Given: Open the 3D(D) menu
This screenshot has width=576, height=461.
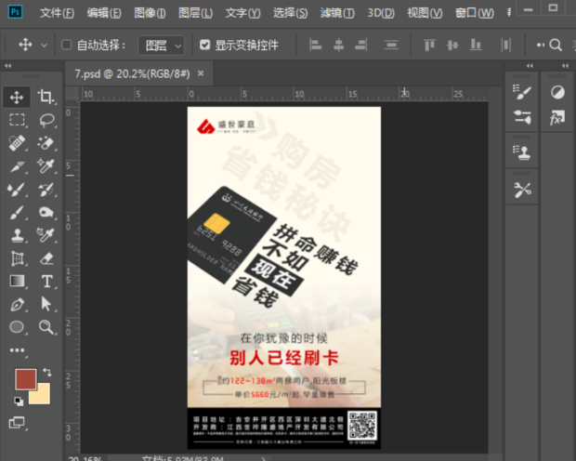Looking at the screenshot, I should coord(381,13).
